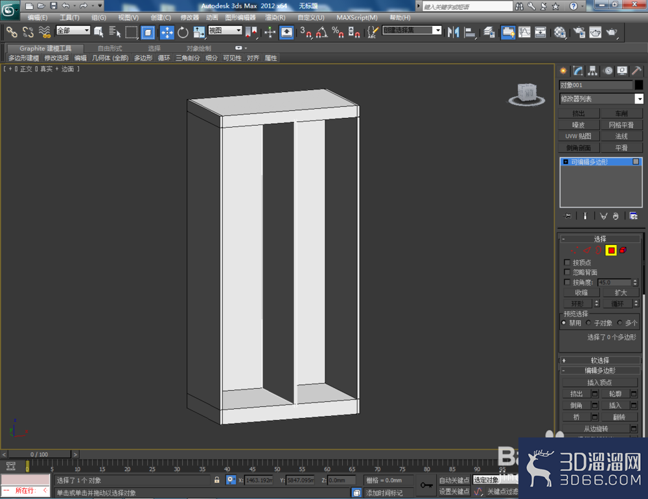Expand 可编辑多边形 modifier stack entry
Viewport: 648px width, 499px height.
tap(566, 161)
